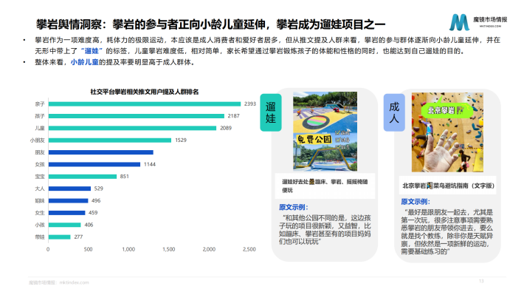Click the 亲子 bar valued 2393

pyautogui.click(x=145, y=104)
